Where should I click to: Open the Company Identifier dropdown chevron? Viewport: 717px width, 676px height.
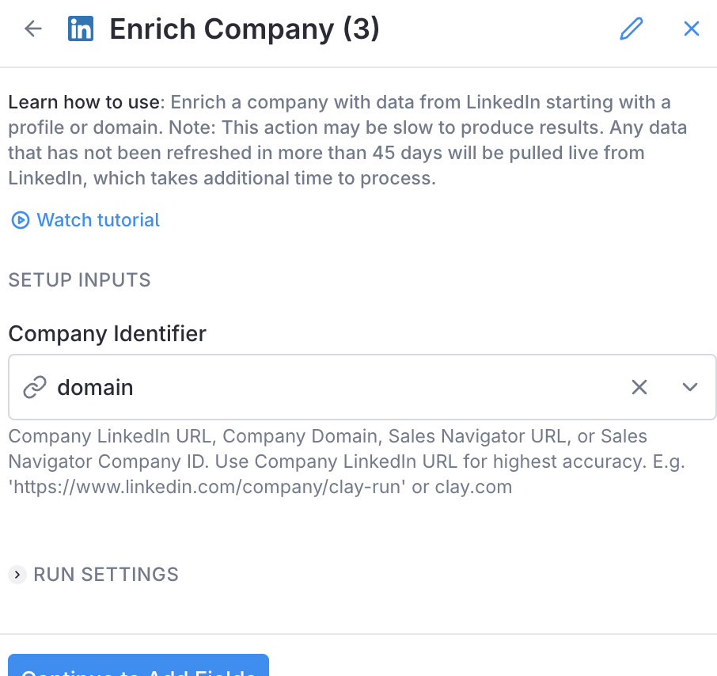[690, 387]
